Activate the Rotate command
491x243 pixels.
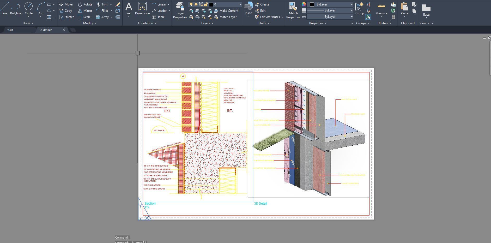85,4
